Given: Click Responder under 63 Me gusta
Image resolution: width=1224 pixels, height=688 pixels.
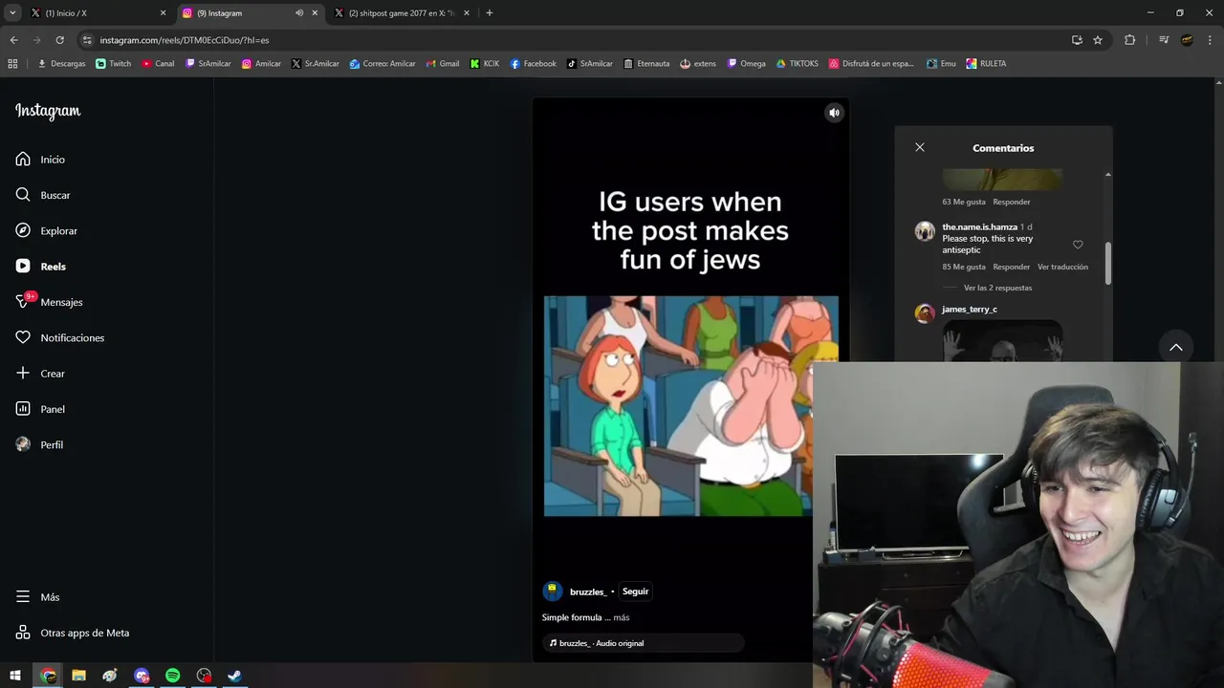Looking at the screenshot, I should [x=1012, y=202].
